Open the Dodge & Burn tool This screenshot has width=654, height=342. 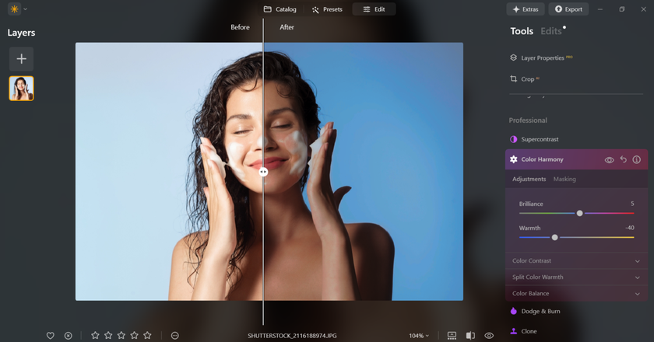[535, 311]
